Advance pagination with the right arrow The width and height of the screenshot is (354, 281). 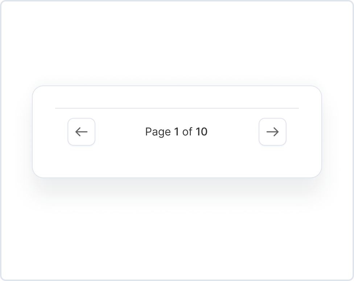coord(272,132)
